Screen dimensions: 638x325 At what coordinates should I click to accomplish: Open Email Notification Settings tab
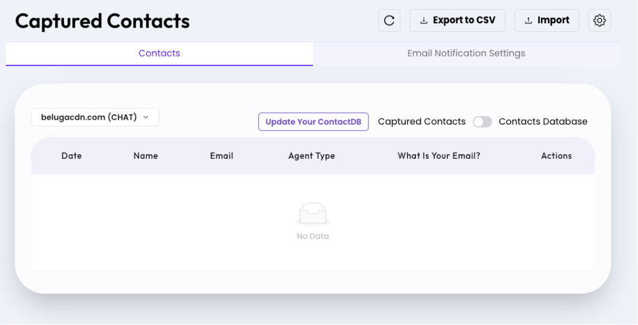pyautogui.click(x=466, y=54)
